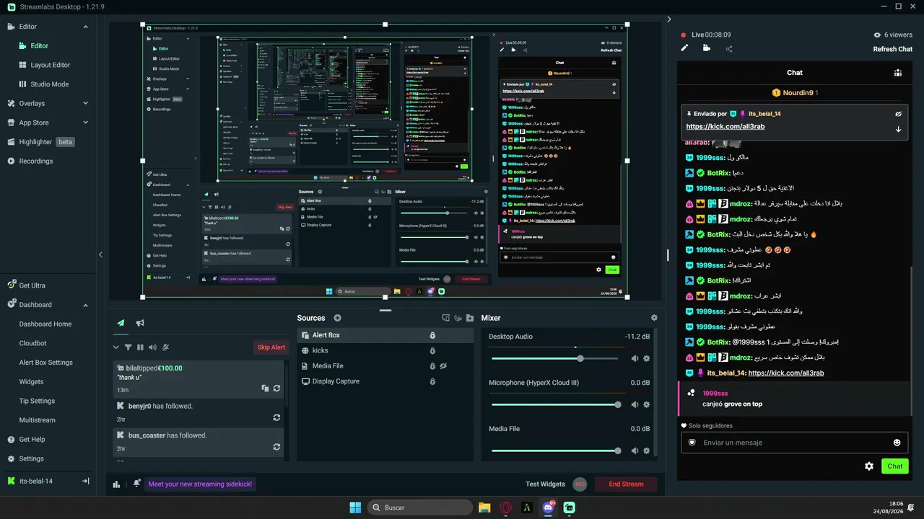
Task: Open the performance stats bar chart icon
Action: [116, 484]
